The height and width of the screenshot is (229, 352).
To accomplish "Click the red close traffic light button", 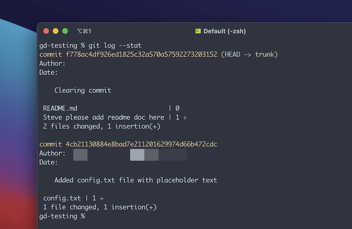I will tap(46, 31).
